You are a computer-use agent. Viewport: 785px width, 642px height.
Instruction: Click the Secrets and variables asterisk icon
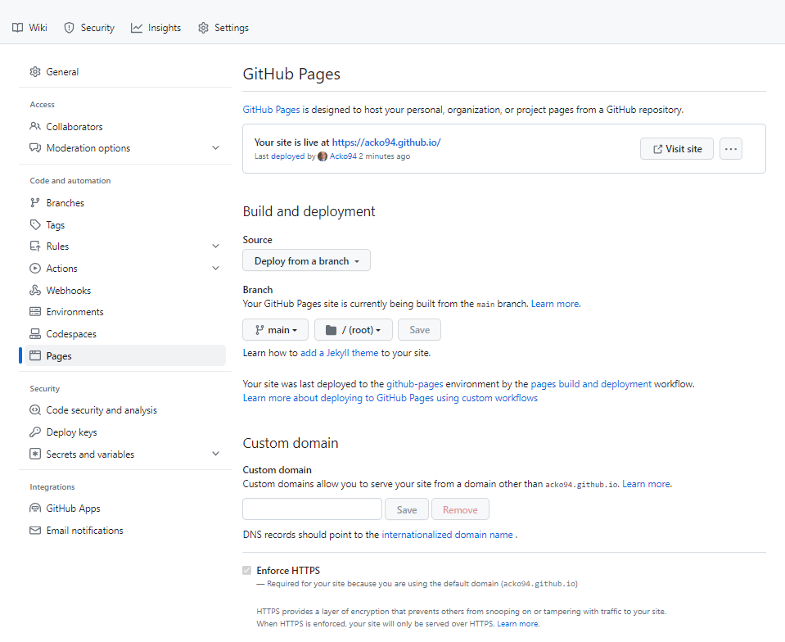click(x=35, y=454)
